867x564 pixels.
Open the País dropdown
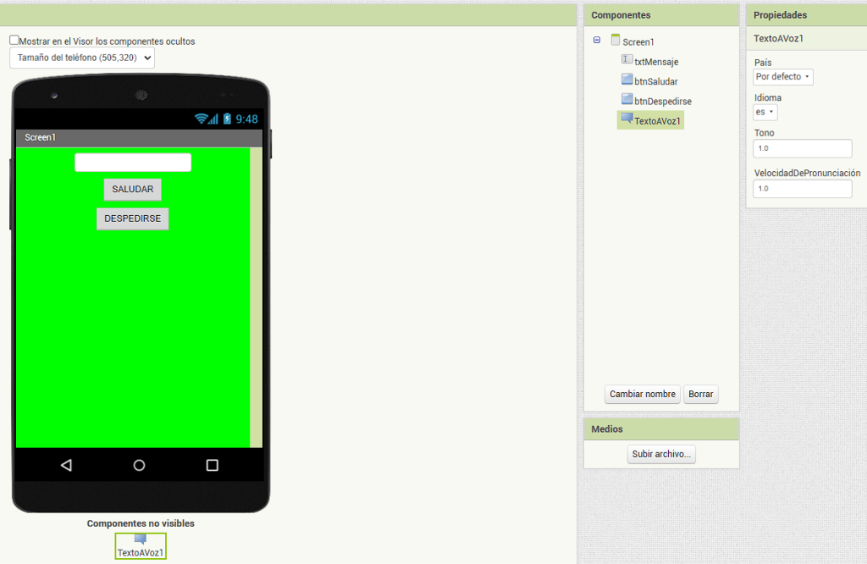[x=782, y=77]
